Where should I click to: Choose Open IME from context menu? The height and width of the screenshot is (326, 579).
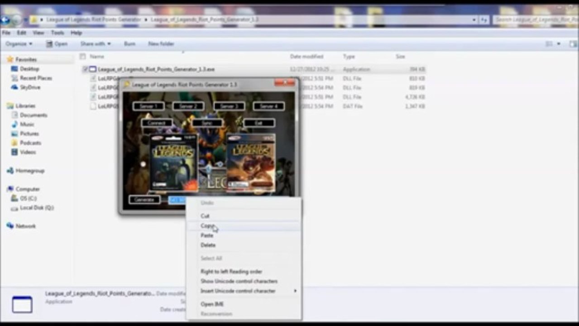click(x=244, y=304)
